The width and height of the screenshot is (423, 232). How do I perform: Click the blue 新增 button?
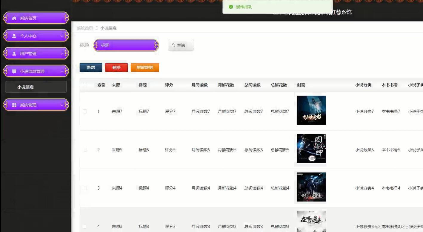tap(91, 67)
